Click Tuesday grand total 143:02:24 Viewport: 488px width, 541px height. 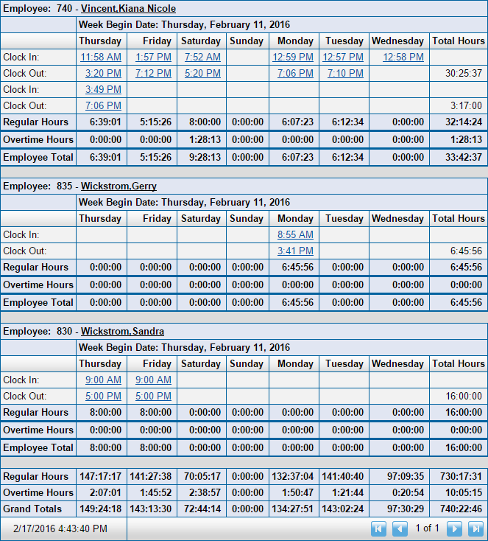click(x=342, y=509)
